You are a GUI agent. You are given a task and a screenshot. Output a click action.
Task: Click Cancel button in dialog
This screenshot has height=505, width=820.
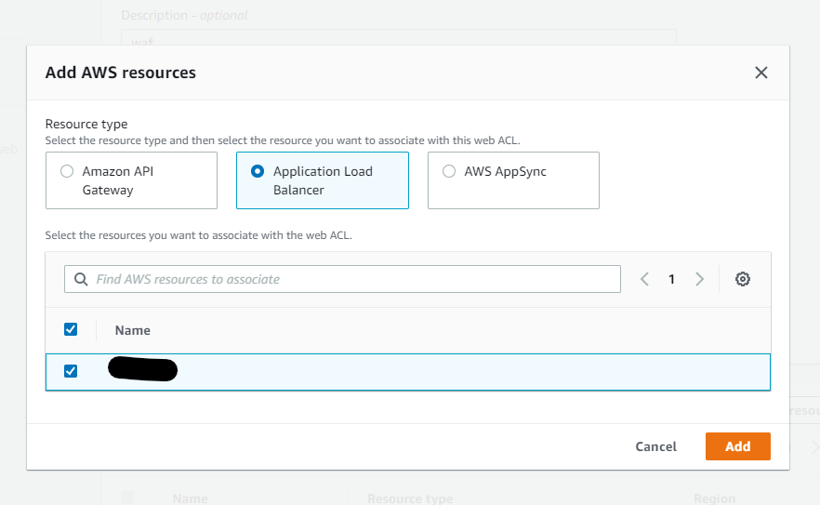coord(655,446)
